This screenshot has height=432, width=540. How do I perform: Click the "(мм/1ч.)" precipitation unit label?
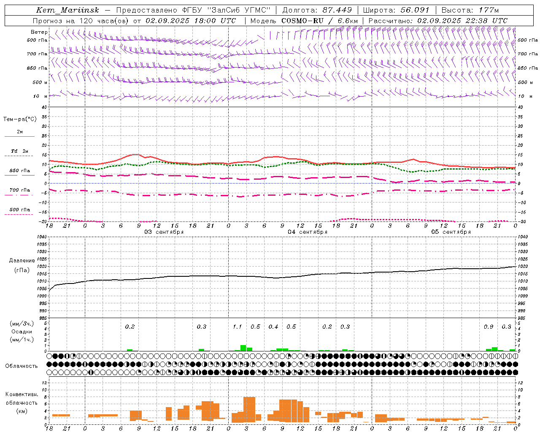pos(22,340)
